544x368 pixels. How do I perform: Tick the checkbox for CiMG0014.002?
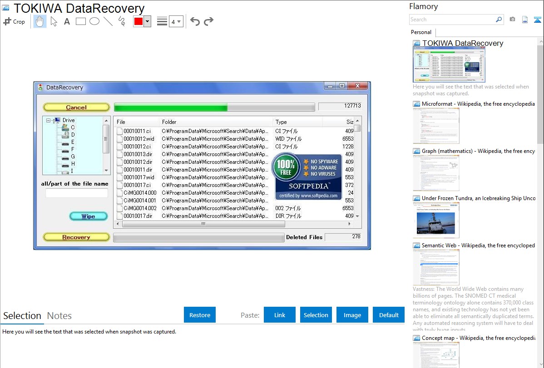coord(120,208)
